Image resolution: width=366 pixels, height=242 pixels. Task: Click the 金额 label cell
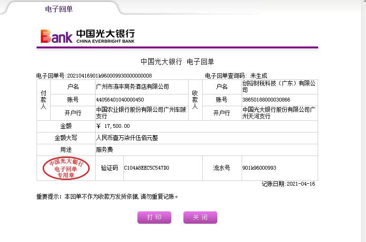pyautogui.click(x=66, y=126)
